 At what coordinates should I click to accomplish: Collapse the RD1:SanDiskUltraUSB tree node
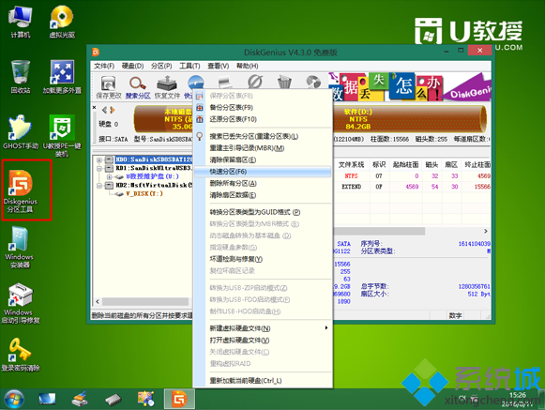pyautogui.click(x=99, y=168)
